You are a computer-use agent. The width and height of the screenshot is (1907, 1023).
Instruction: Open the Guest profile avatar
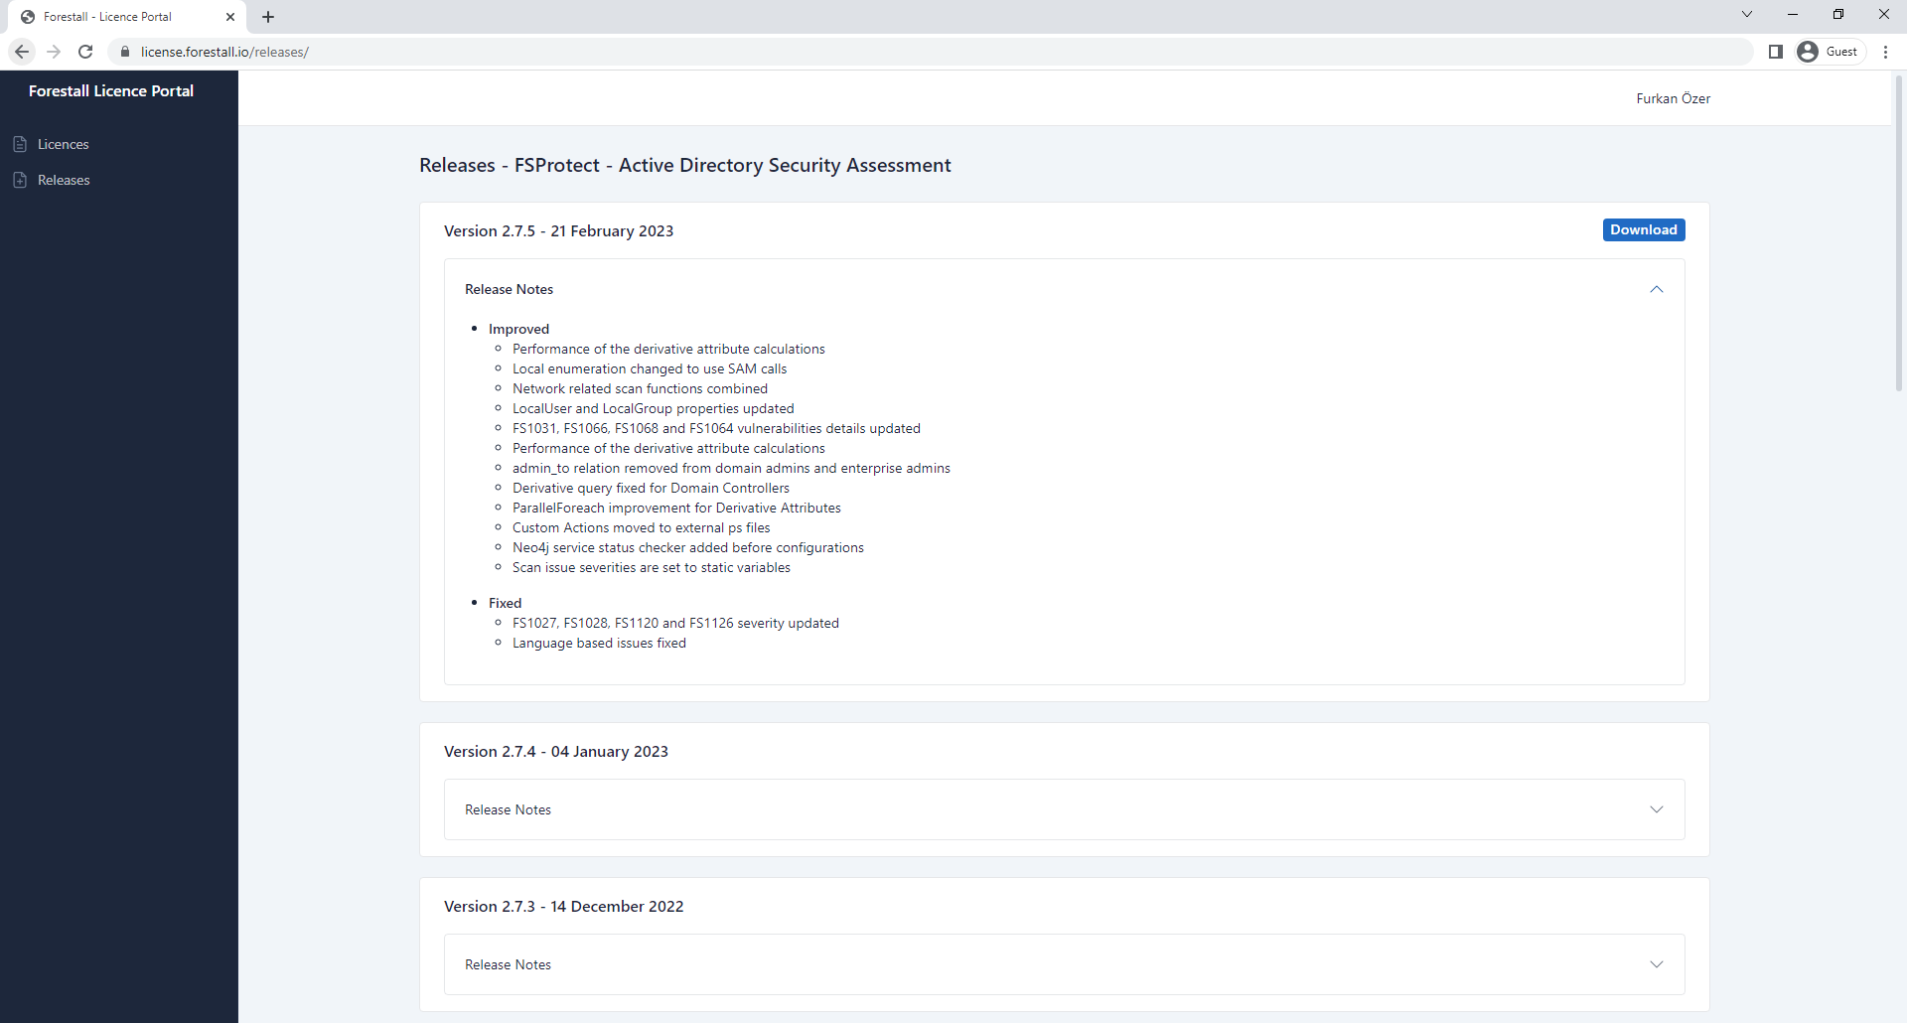tap(1808, 52)
